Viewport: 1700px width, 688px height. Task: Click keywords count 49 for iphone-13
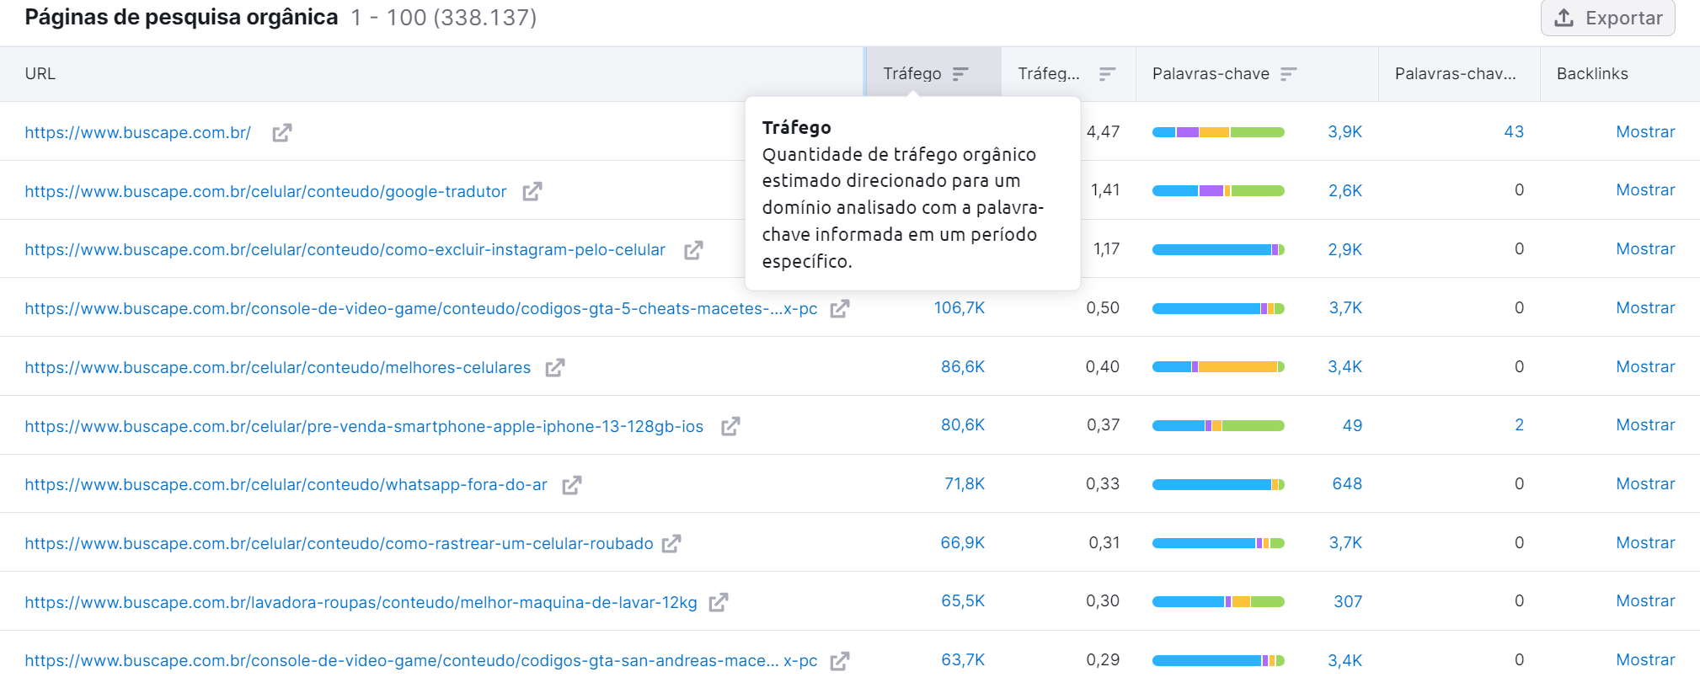1352,425
